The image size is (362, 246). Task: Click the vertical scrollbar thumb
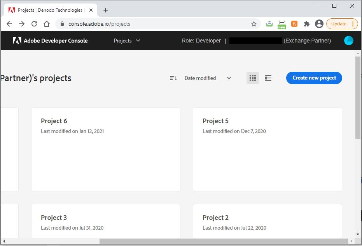[x=358, y=97]
